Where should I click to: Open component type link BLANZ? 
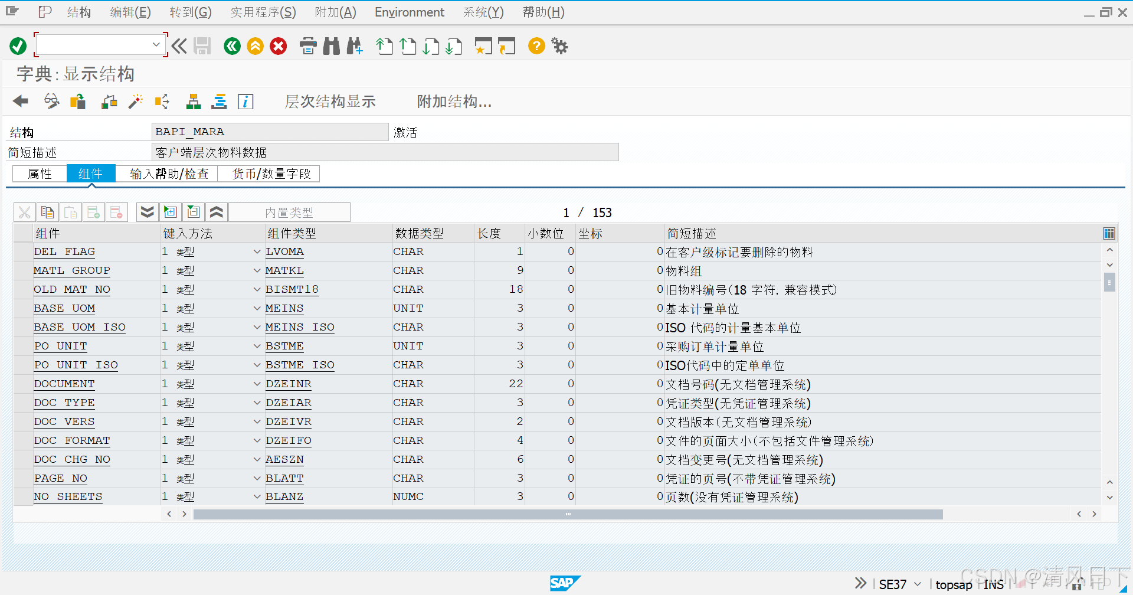tap(284, 497)
